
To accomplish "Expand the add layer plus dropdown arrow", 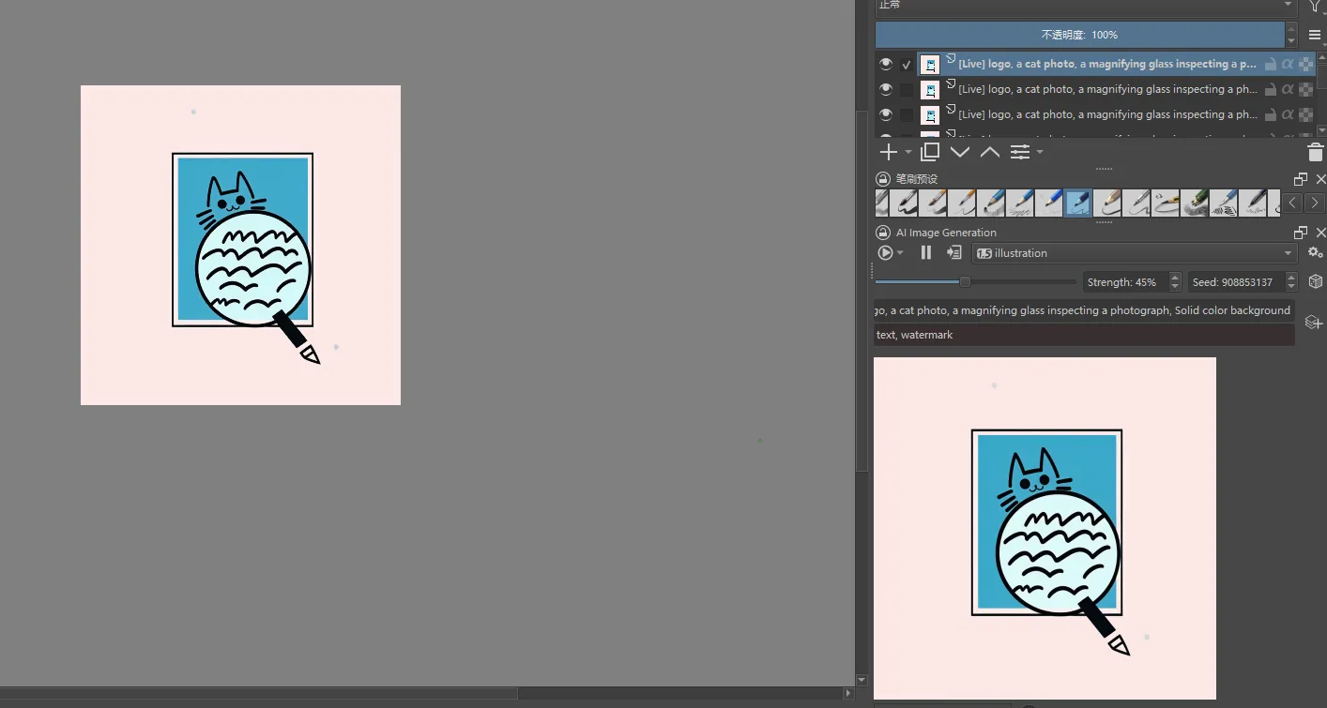I will point(908,152).
